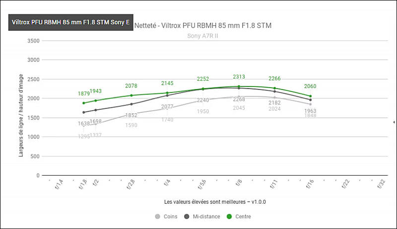Click the Centre data point at f/11
This screenshot has width=397, height=229.
(x=275, y=88)
